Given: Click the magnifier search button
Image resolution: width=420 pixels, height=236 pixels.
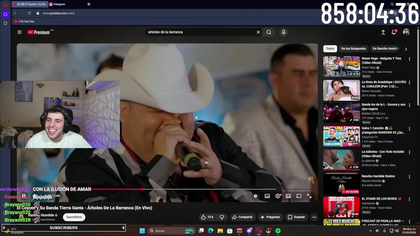Looking at the screenshot, I should [269, 32].
